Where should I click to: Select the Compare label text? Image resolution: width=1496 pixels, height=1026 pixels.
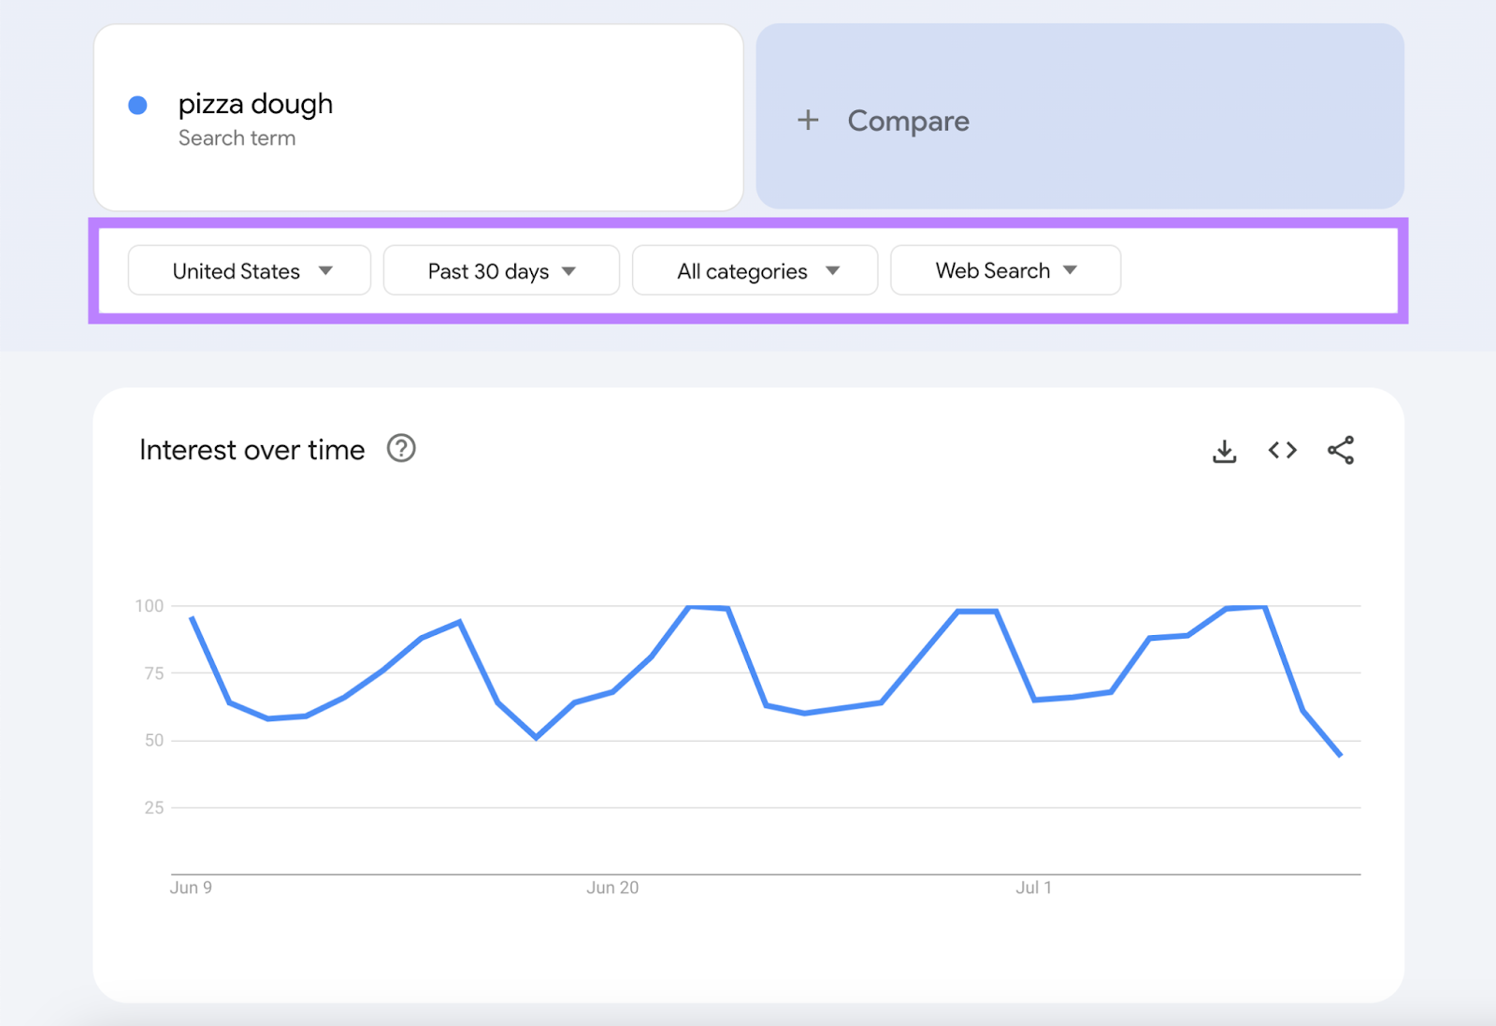click(908, 121)
